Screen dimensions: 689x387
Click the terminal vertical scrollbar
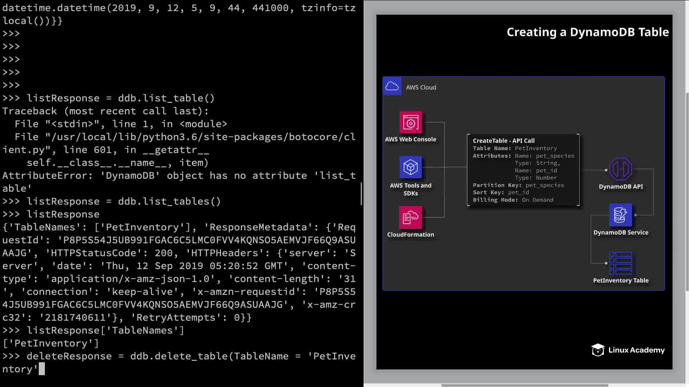tap(361, 193)
